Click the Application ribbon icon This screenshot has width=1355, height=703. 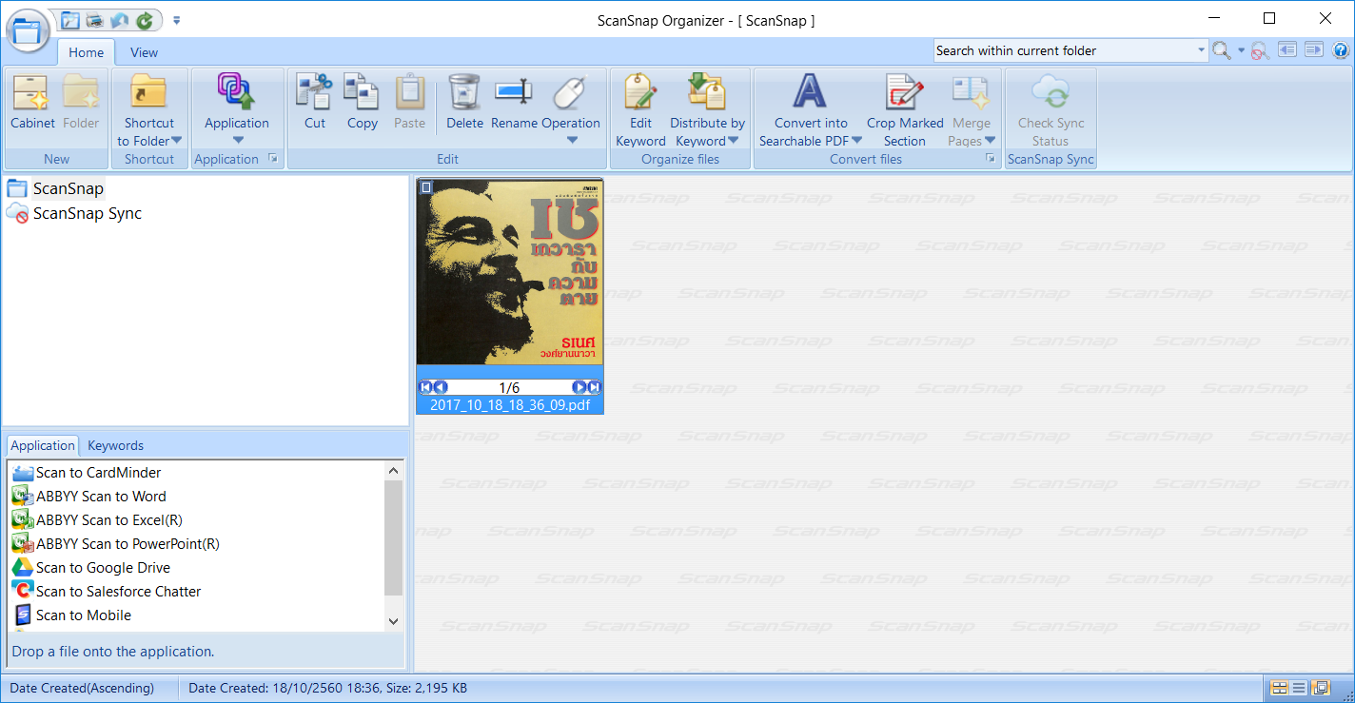point(237,92)
